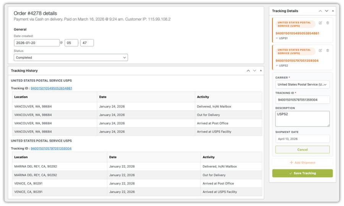Delete the USPS2 shipment tracking entry
Screen dimensions: 344x206
[328, 50]
